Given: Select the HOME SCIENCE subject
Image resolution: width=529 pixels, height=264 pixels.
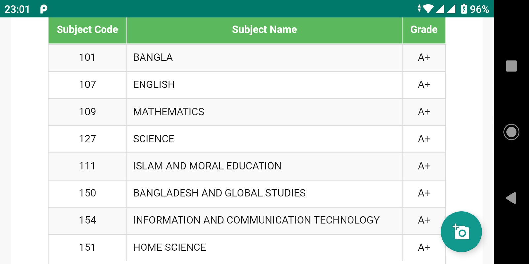Looking at the screenshot, I should coord(169,247).
